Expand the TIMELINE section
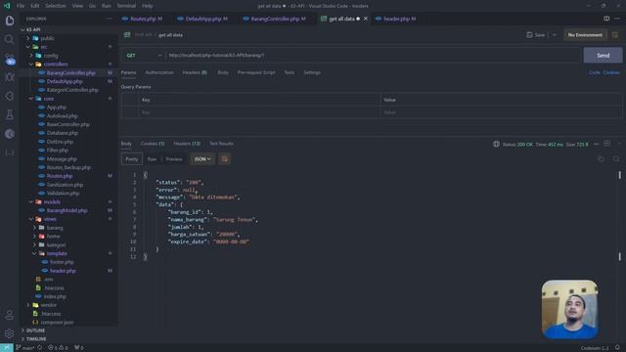 click(35, 339)
